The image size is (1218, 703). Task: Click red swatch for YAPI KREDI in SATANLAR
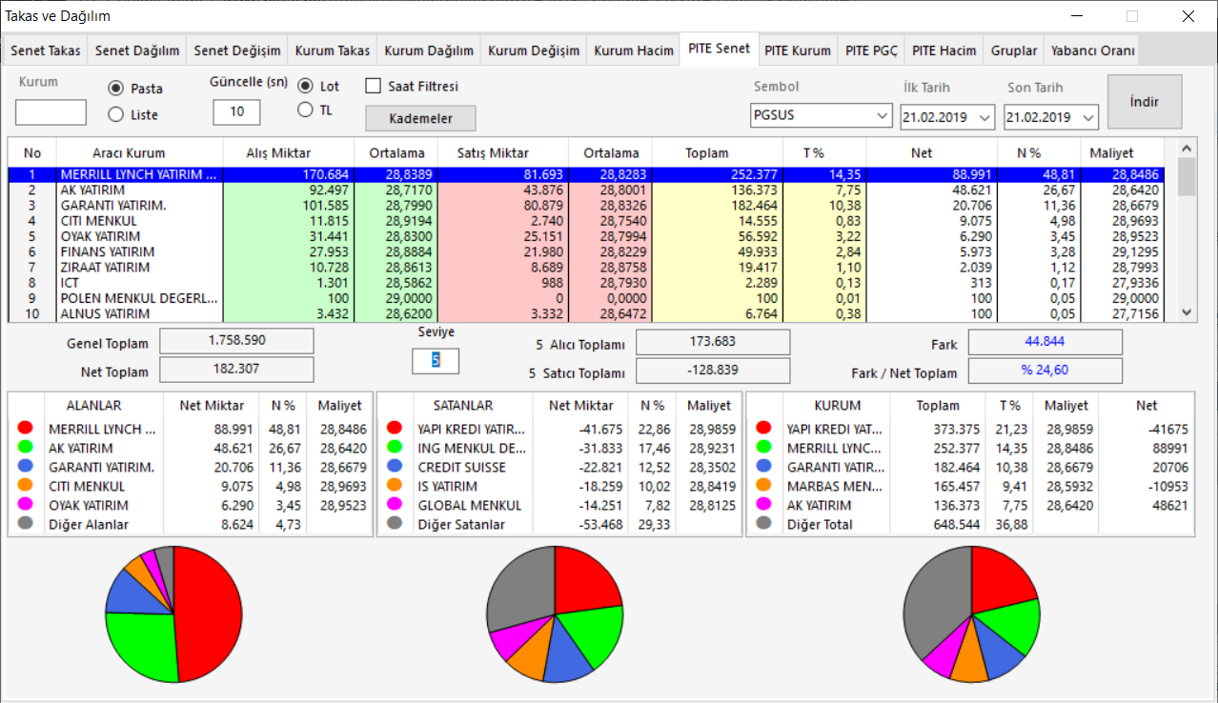pyautogui.click(x=395, y=429)
